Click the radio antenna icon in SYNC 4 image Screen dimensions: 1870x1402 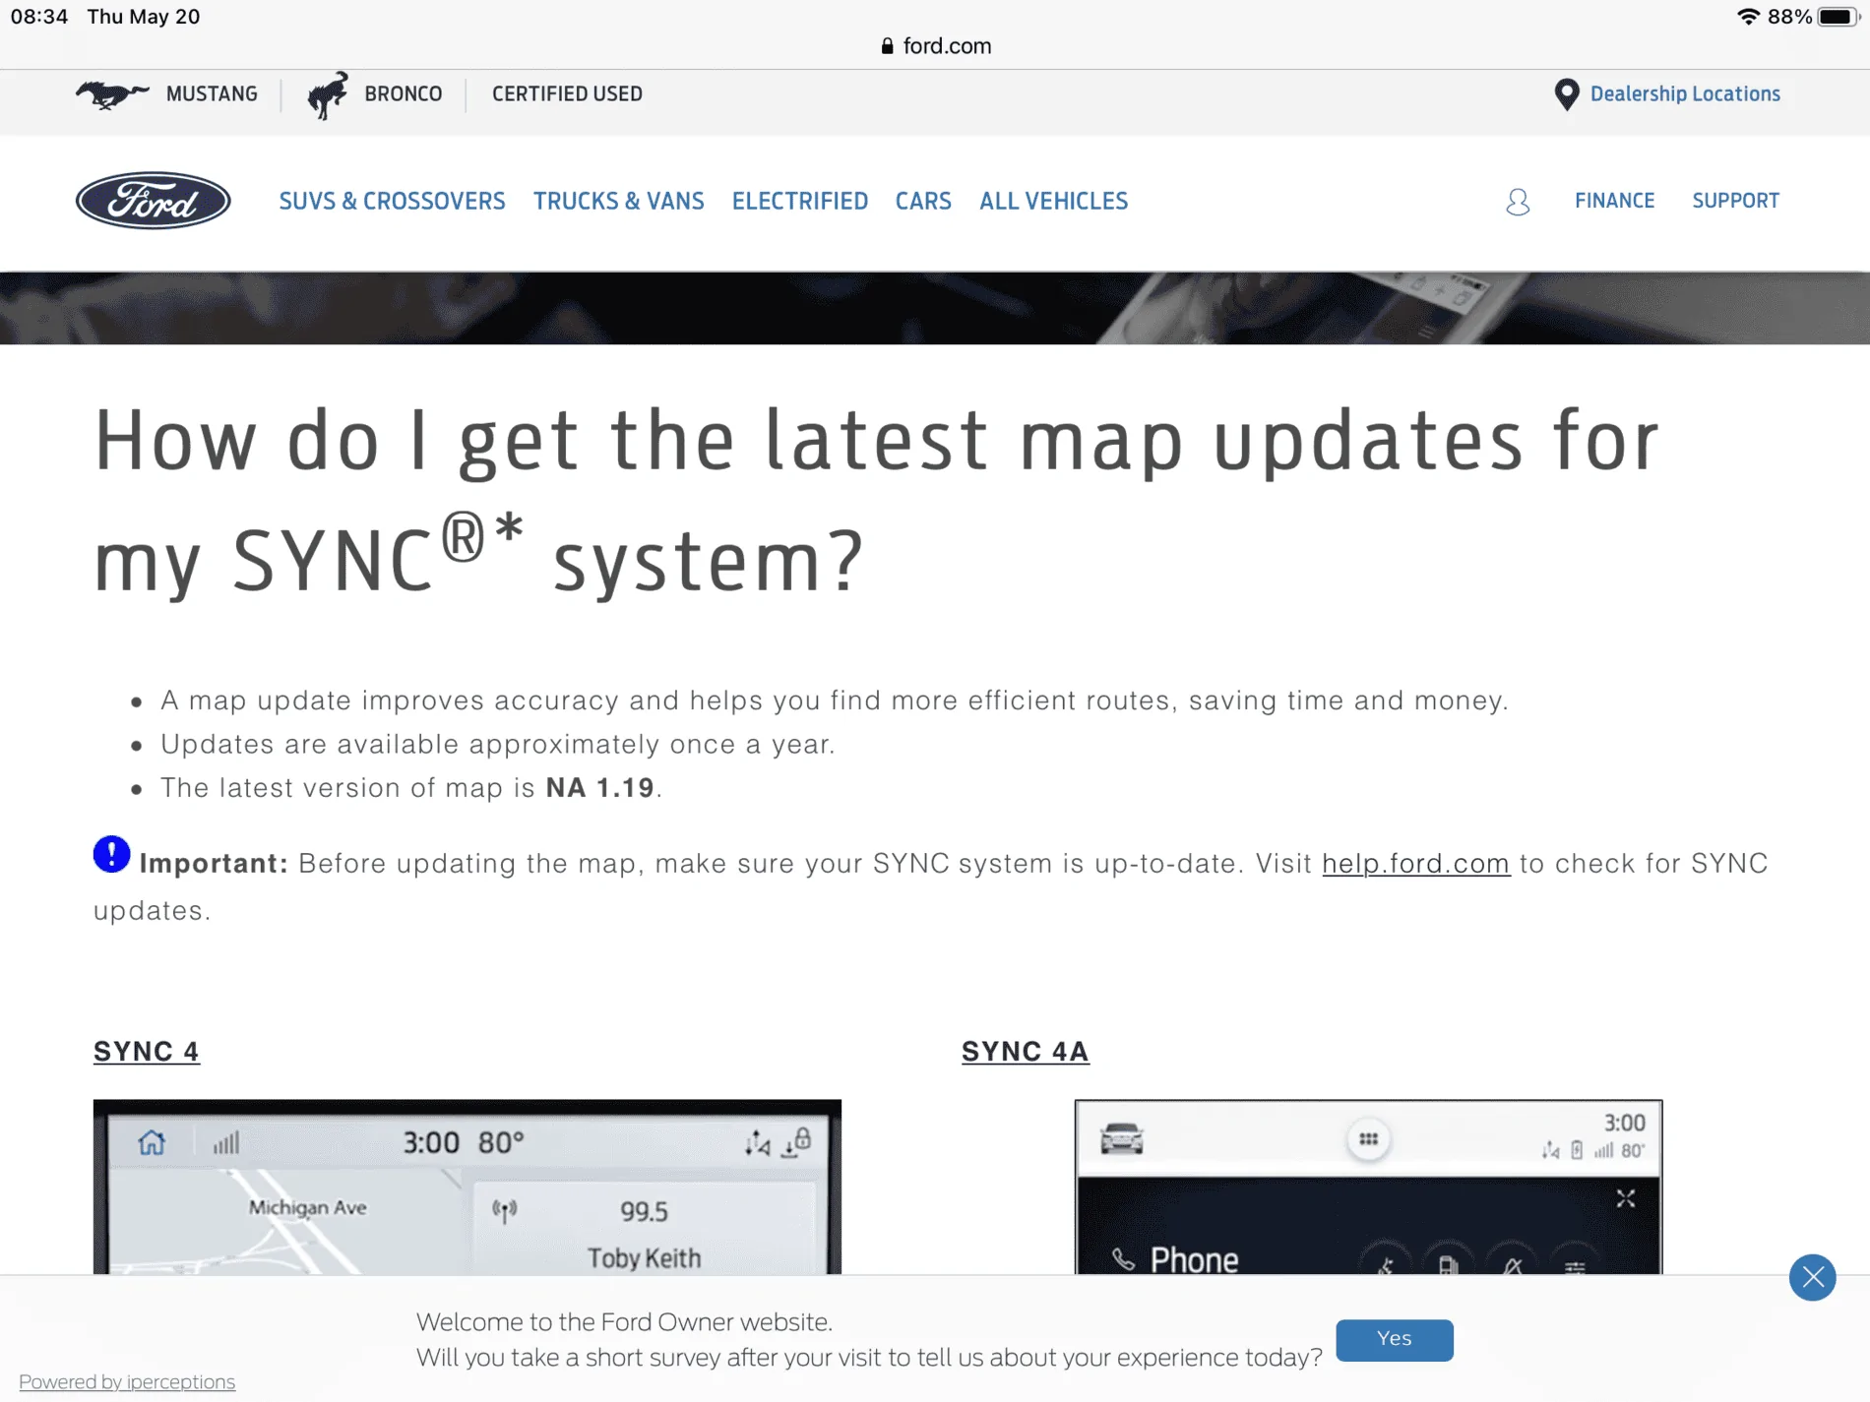(x=505, y=1210)
